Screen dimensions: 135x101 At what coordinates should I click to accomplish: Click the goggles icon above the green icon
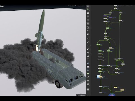click(88, 6)
